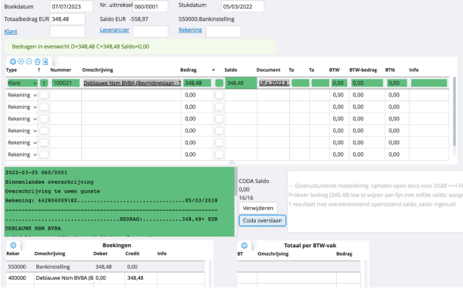Click the entry grid vertical scrollbar
Screen dimensions: 463x289
[454, 111]
